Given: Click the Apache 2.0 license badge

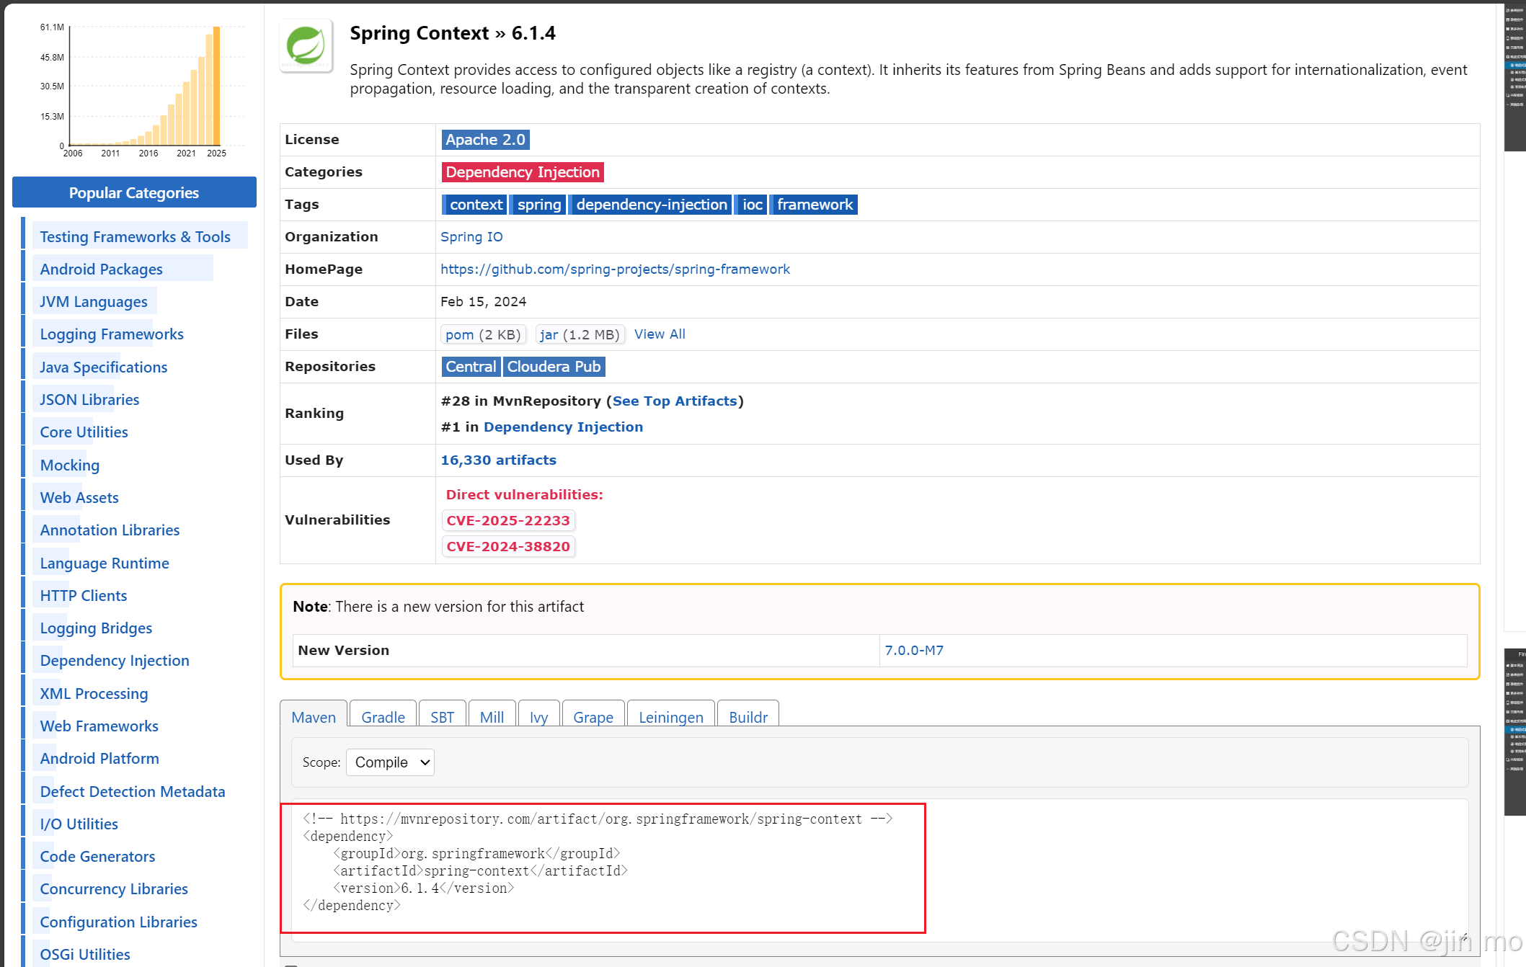Looking at the screenshot, I should pos(485,140).
